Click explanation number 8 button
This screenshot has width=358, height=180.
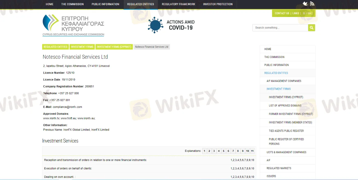pyautogui.click(x=238, y=151)
